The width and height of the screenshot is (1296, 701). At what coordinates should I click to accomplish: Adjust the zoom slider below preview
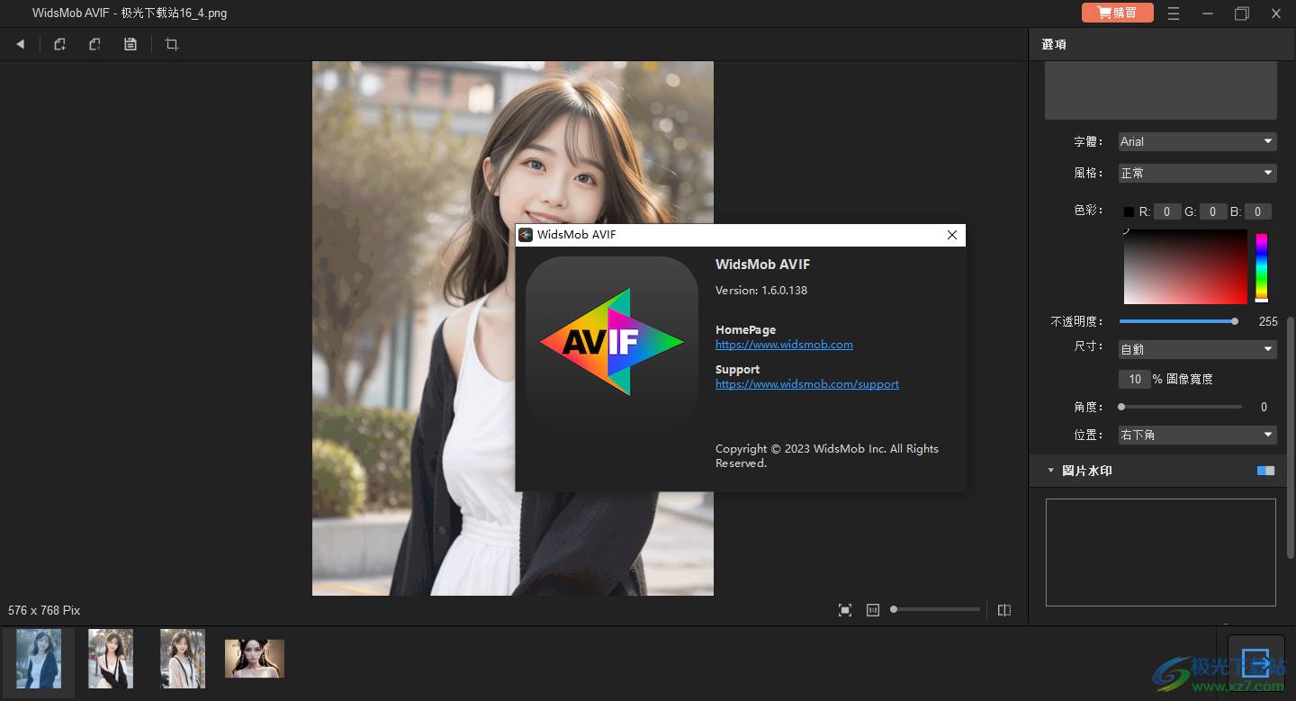[935, 609]
